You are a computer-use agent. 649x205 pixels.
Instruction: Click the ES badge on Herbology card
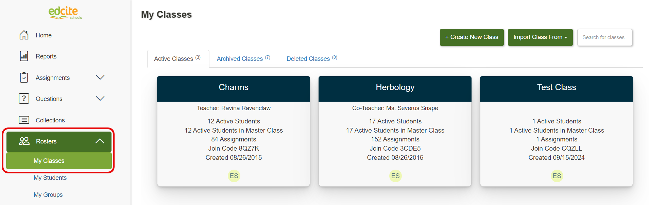395,176
